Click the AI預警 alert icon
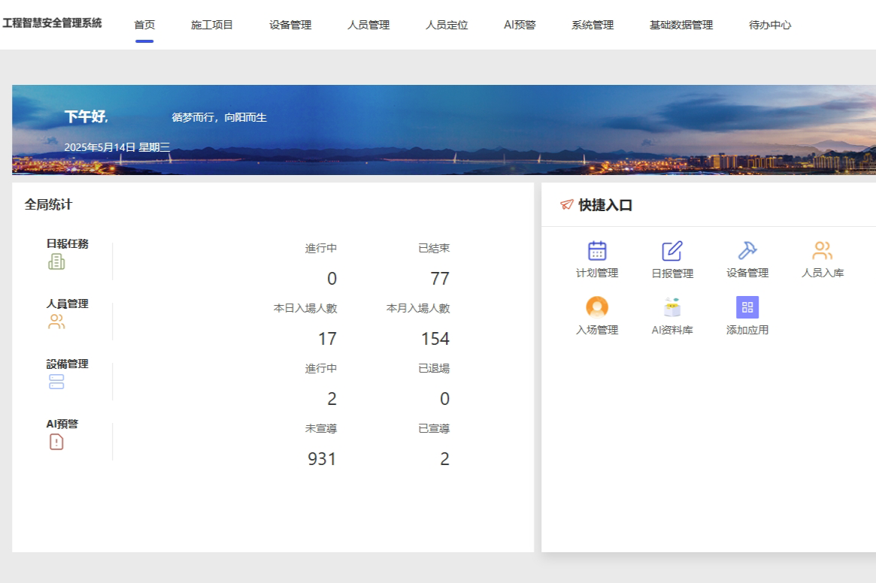Viewport: 876px width, 583px height. tap(56, 442)
